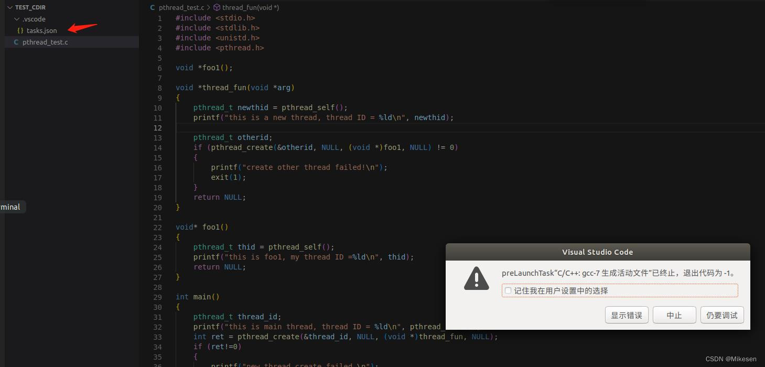Enable the 记住我在用户设置中的选择 checkbox
The width and height of the screenshot is (765, 367).
508,290
